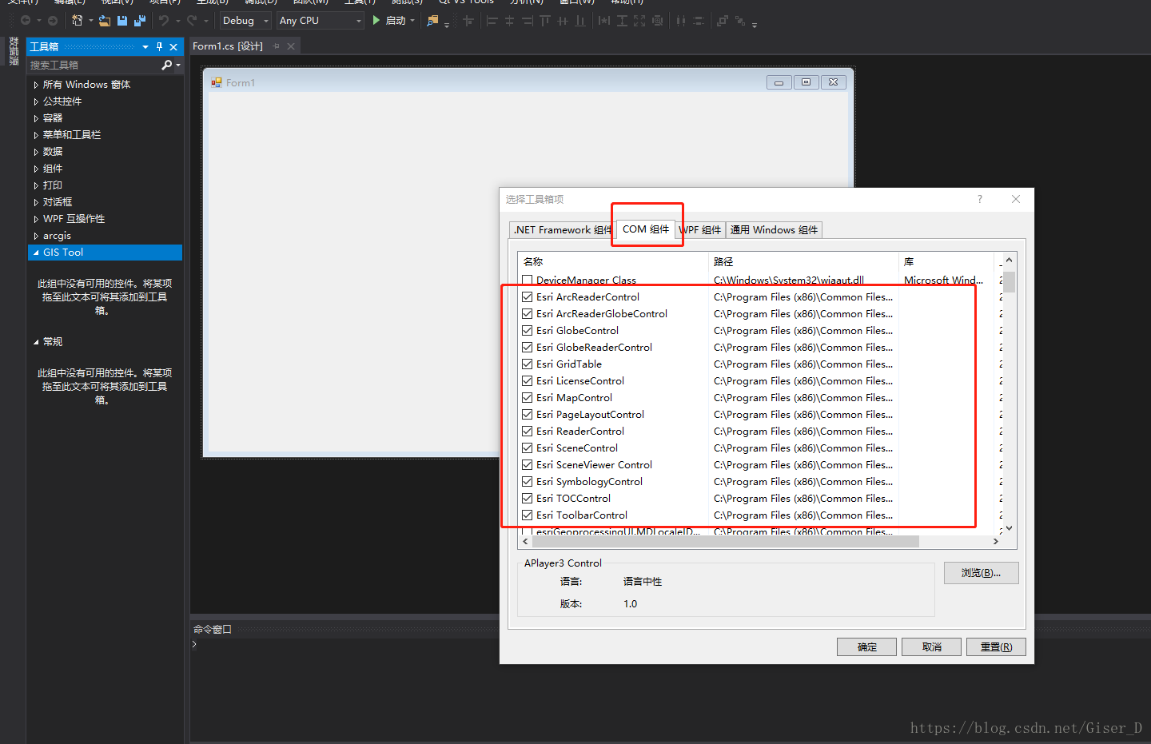The width and height of the screenshot is (1151, 744).
Task: Click the 重置(R) button
Action: tap(996, 647)
